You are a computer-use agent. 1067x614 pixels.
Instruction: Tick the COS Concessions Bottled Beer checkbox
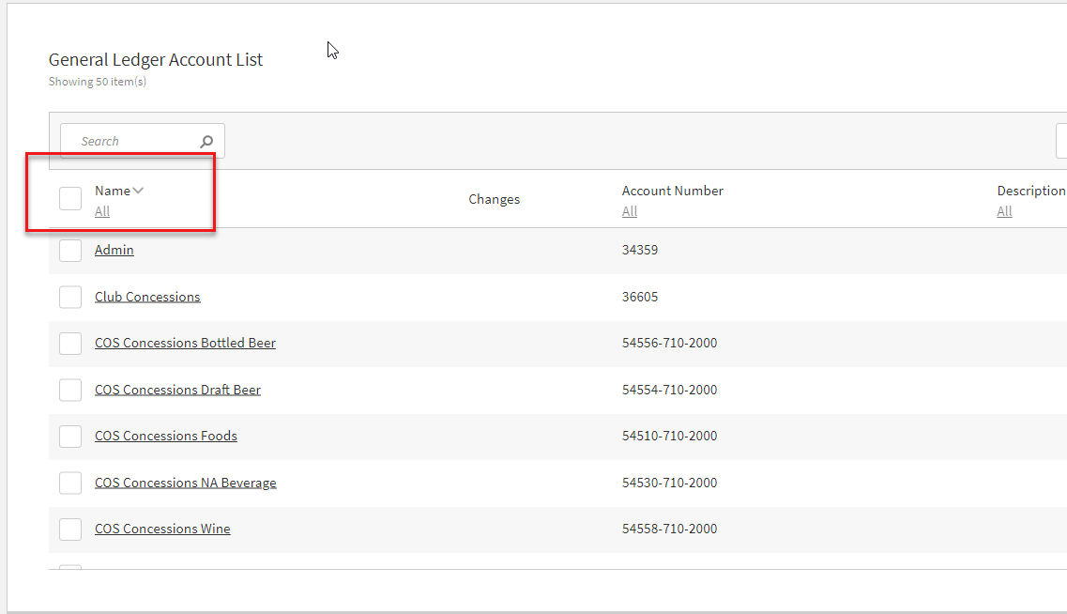pos(70,344)
